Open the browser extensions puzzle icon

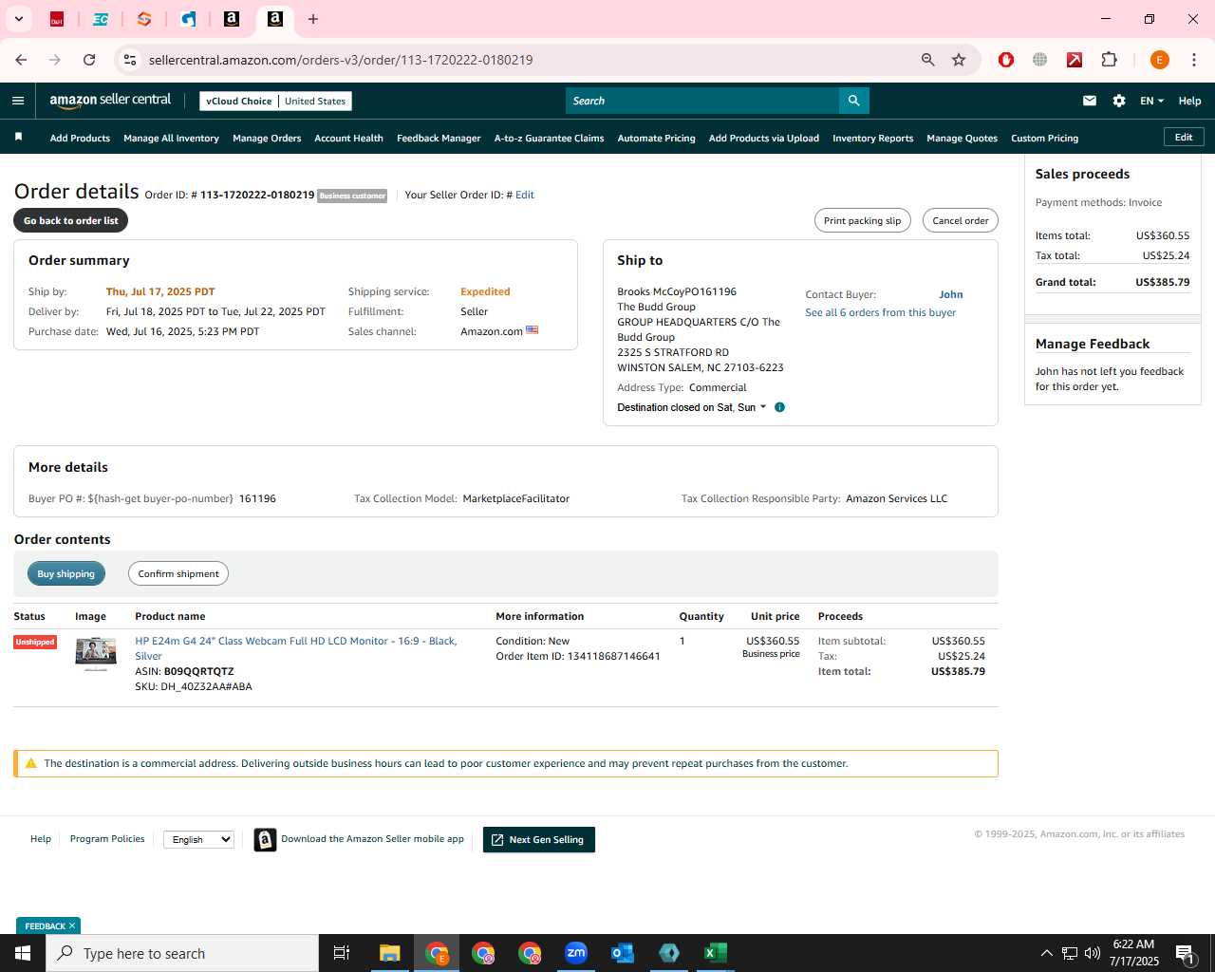coord(1109,60)
